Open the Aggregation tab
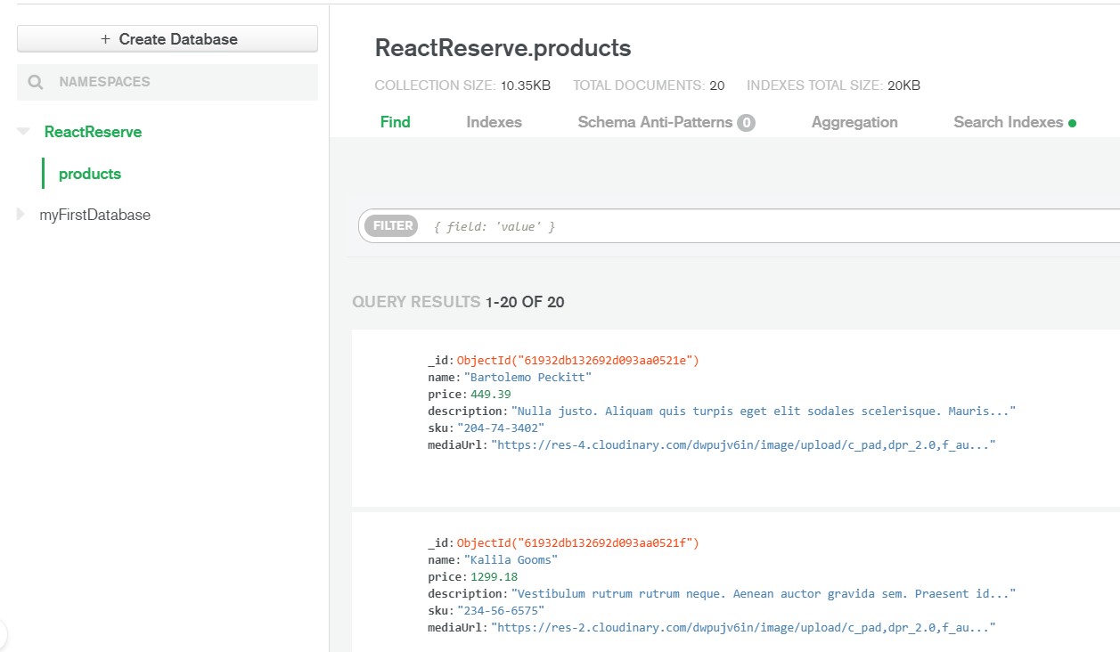The width and height of the screenshot is (1120, 652). click(x=854, y=122)
